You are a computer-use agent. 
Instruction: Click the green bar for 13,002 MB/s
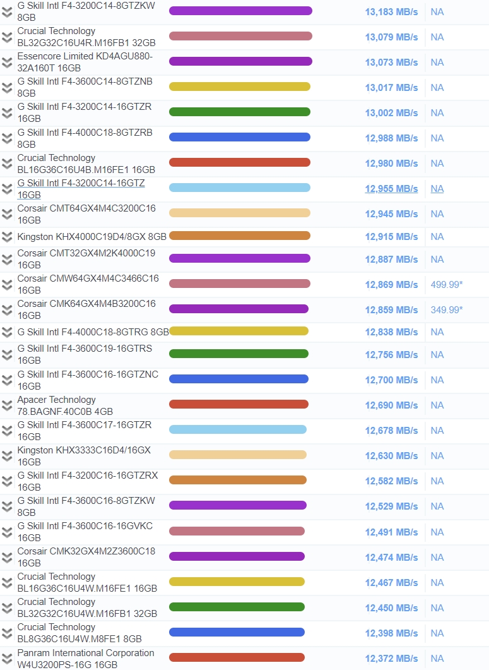tap(240, 112)
